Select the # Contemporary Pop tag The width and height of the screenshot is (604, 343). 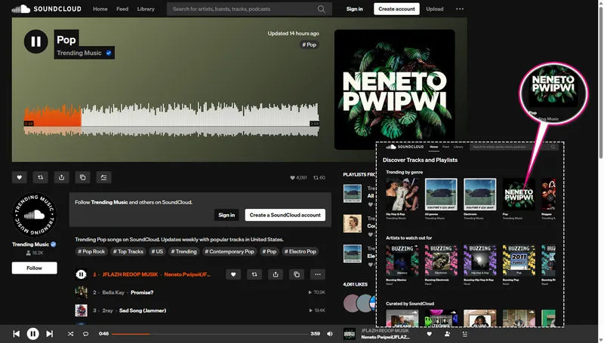(230, 252)
